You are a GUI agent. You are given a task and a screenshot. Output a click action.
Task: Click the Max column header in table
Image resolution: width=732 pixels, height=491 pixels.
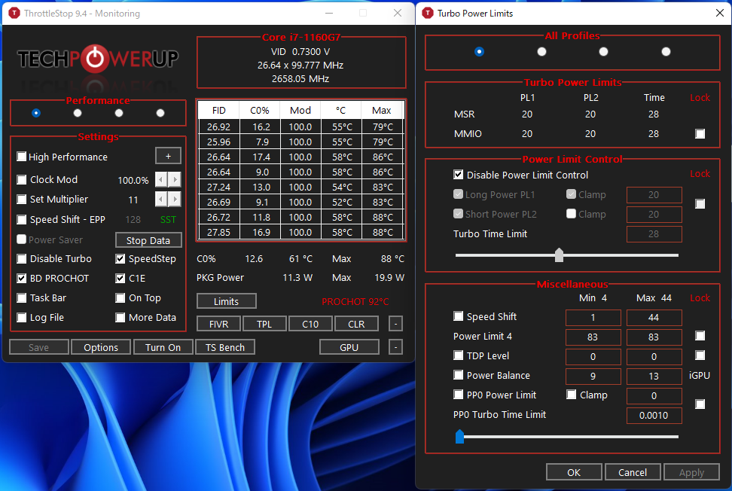[381, 110]
